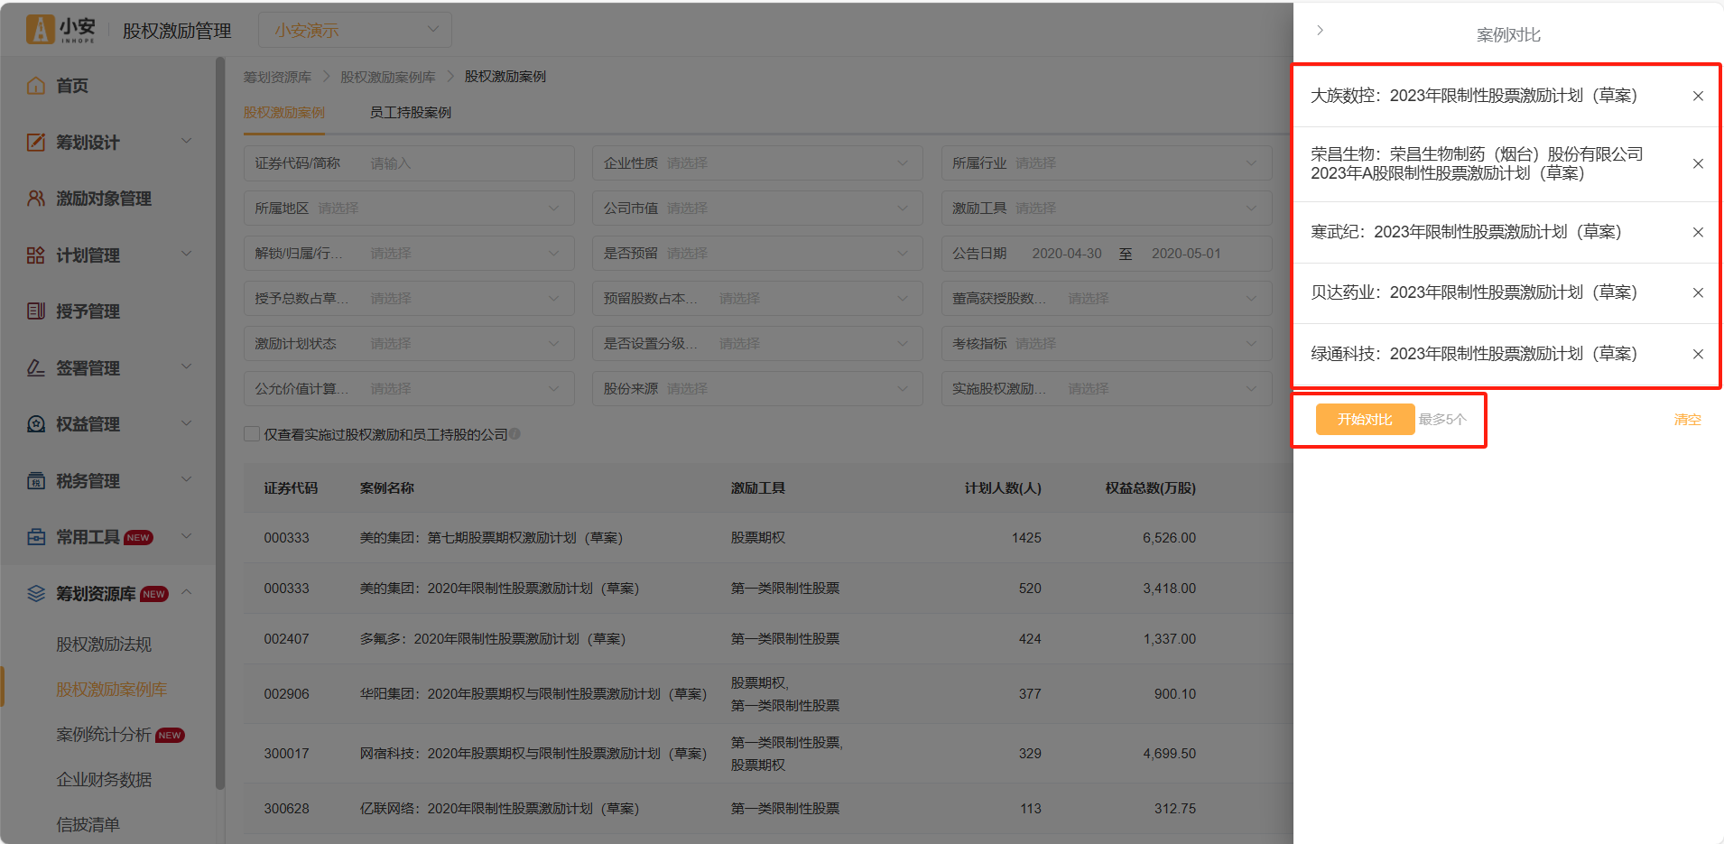
Task: Open 股权激励法规 in the sidebar
Action: [x=104, y=645]
